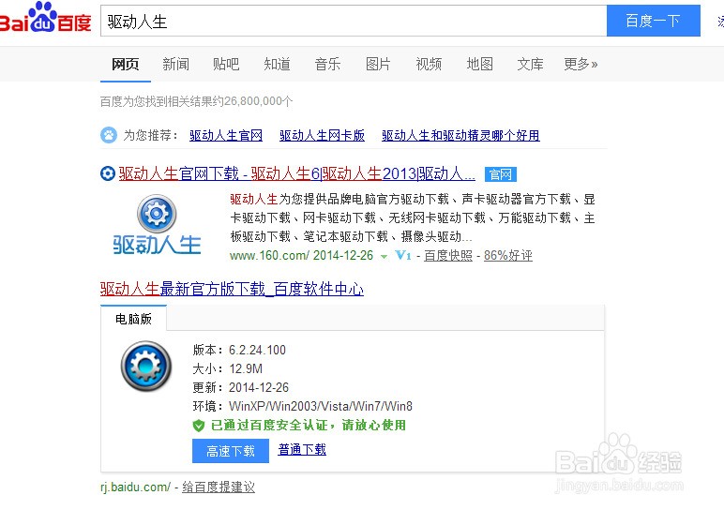Viewport: 724px width, 510px height.
Task: Open the 百度快照 cached page link
Action: (x=448, y=256)
